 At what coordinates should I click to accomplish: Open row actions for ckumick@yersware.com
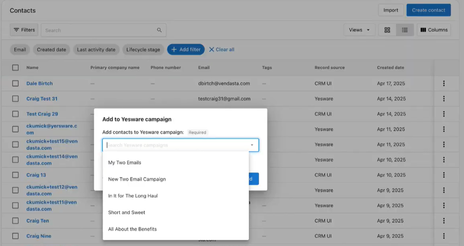point(444,129)
